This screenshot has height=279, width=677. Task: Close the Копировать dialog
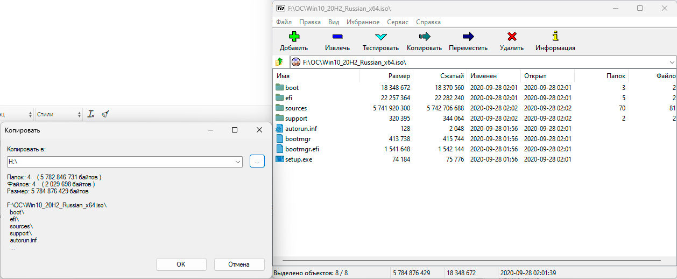[x=259, y=130]
